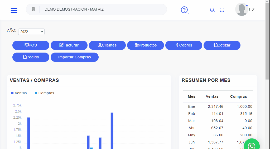Click the Facturar button

[x=69, y=45]
